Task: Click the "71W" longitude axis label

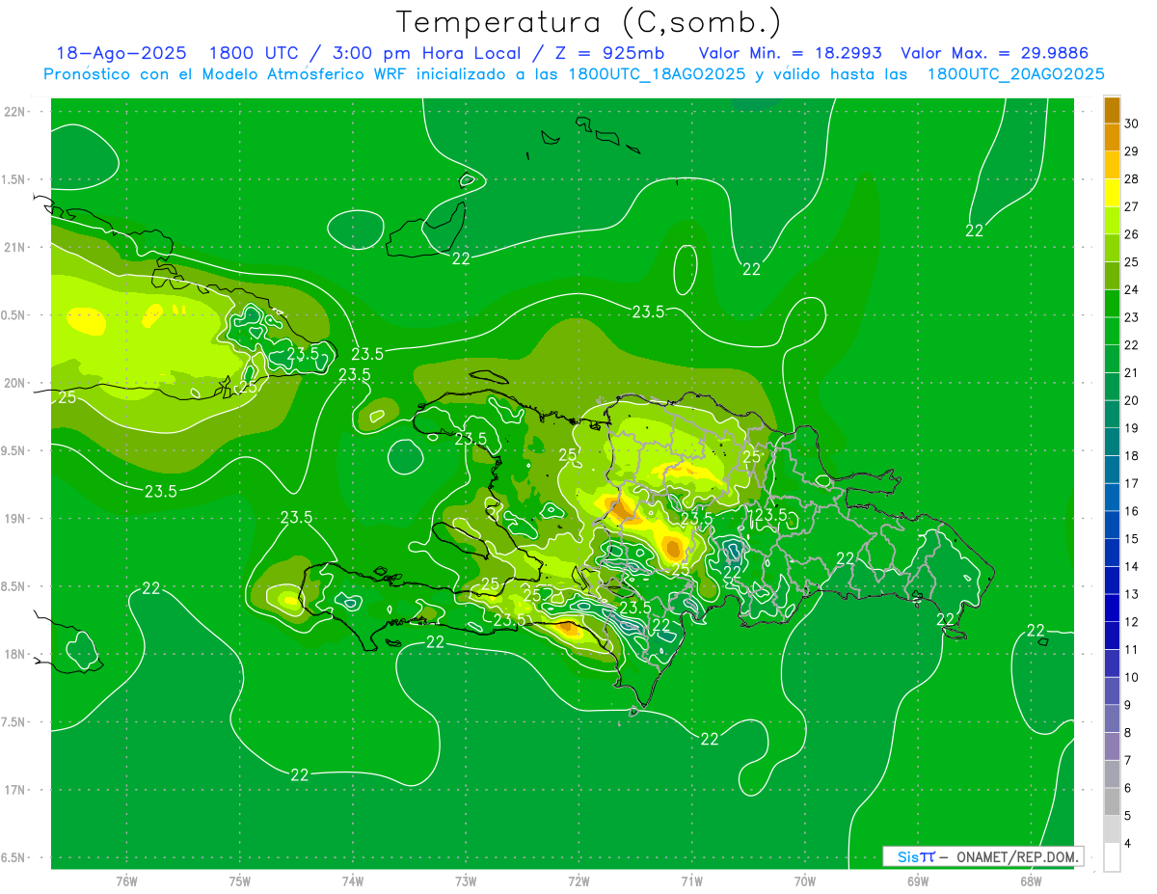Action: click(691, 880)
